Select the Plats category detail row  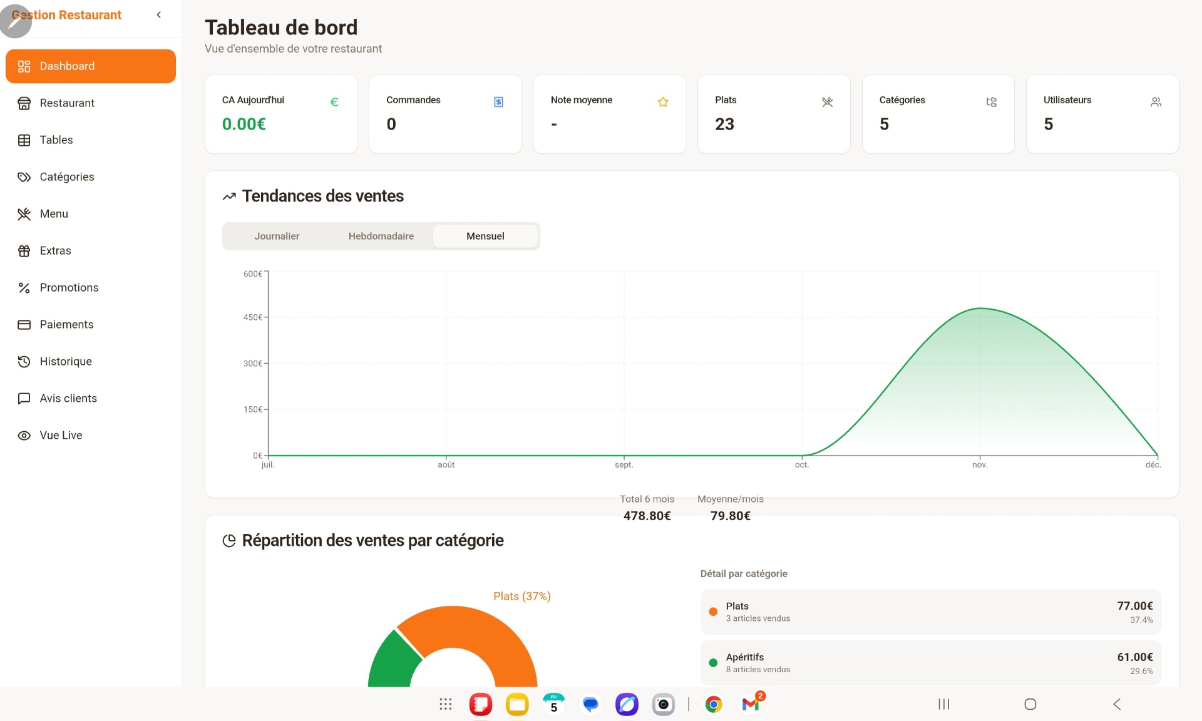pyautogui.click(x=931, y=612)
